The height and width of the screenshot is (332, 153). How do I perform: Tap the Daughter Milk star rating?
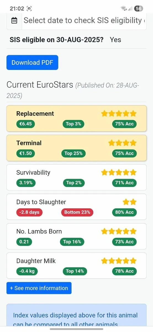(x=119, y=261)
